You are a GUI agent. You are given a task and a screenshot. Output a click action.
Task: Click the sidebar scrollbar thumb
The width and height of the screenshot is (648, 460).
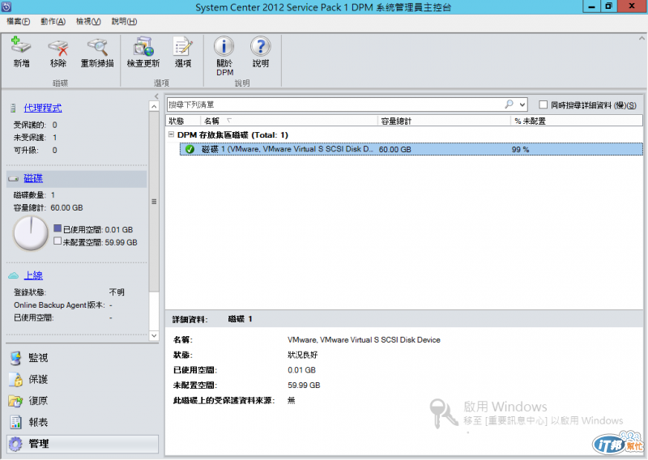[x=154, y=202]
